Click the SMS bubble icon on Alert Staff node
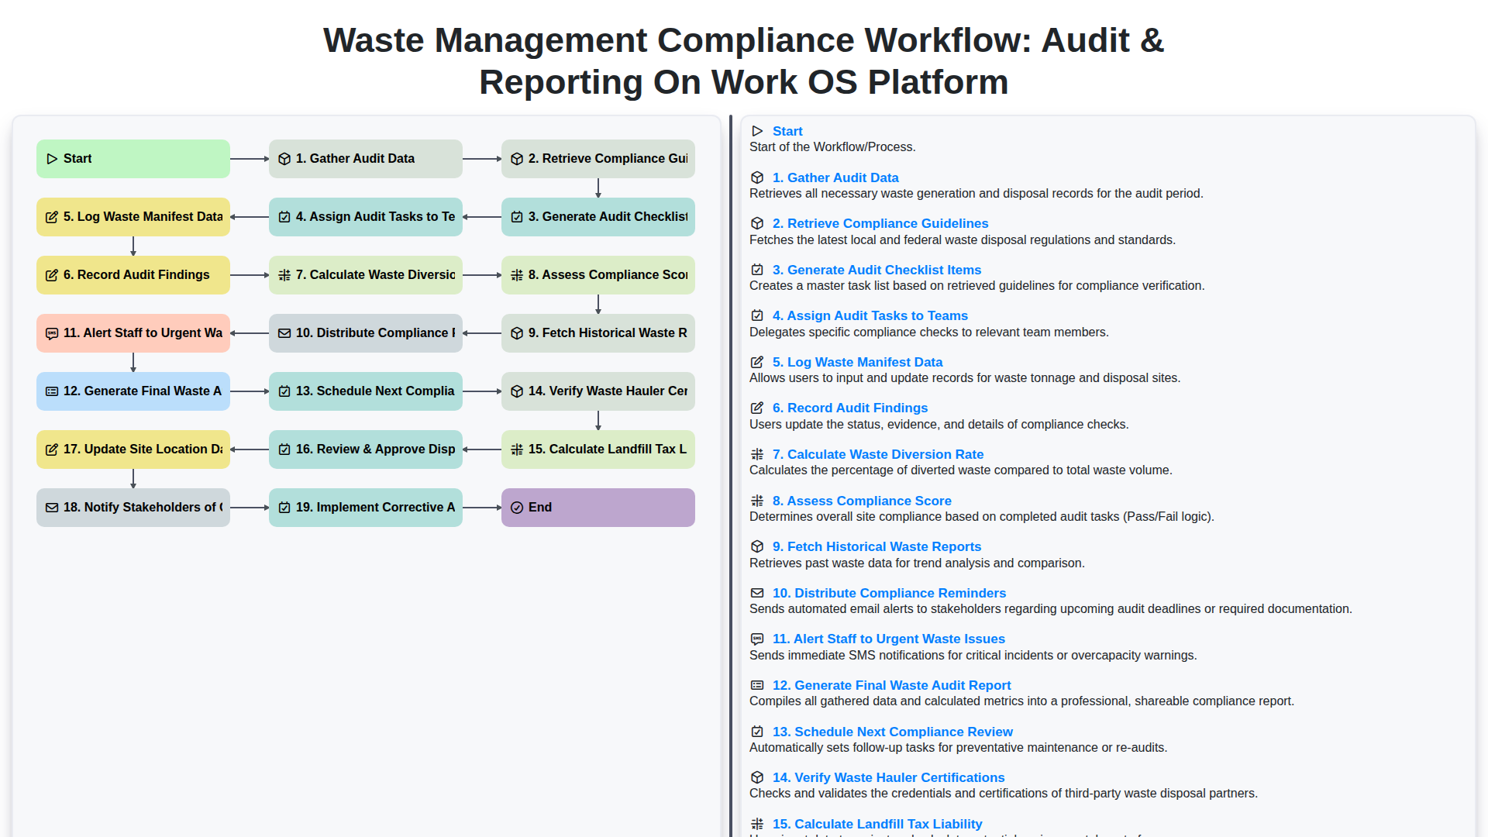 [52, 333]
